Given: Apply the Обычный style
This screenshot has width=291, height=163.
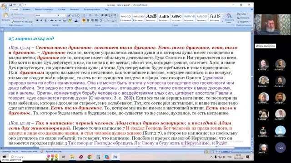Looking at the screenshot, I should coord(125,18).
